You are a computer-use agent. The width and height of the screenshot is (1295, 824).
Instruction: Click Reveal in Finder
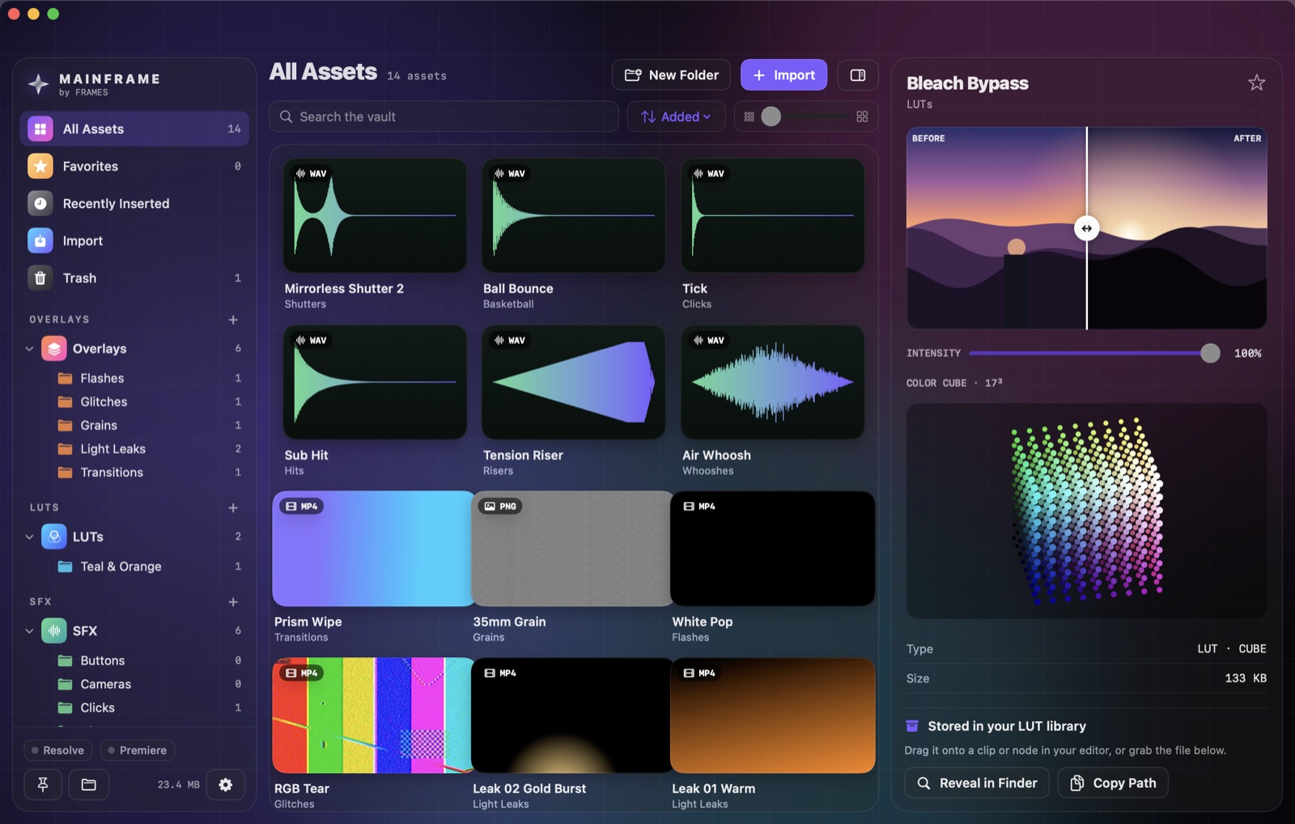[x=976, y=783]
